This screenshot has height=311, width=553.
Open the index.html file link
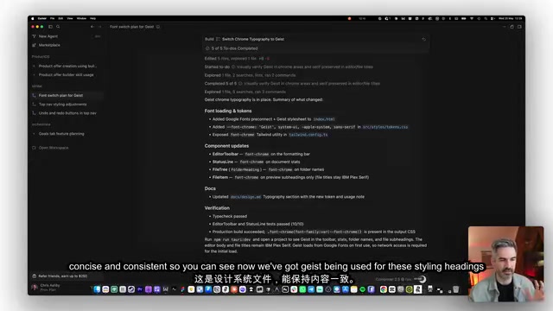point(324,119)
